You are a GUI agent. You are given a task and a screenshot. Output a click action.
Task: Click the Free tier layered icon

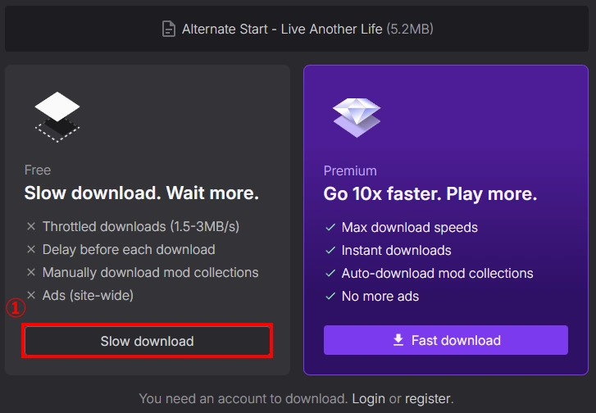(57, 116)
